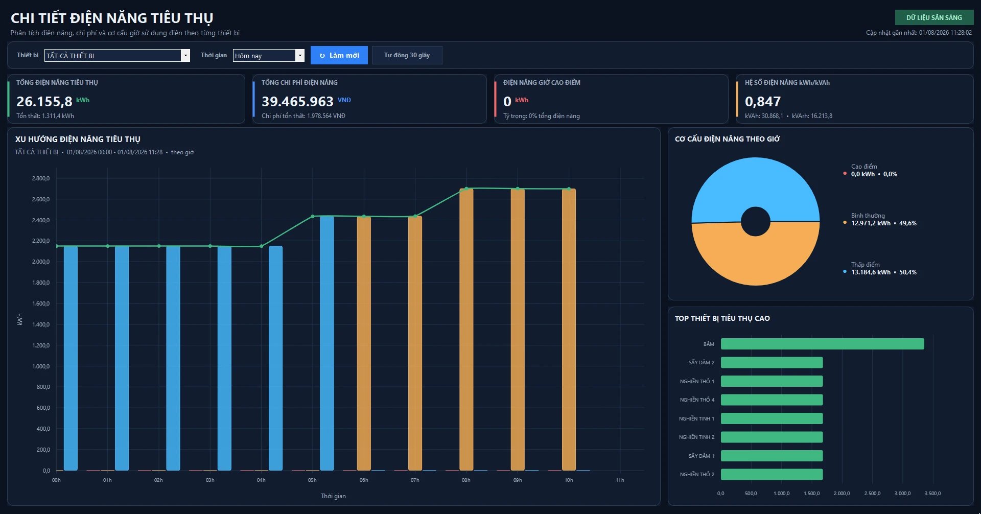Viewport: 981px width, 514px height.
Task: Toggle the Tự động 30 giây auto-refresh
Action: (407, 55)
